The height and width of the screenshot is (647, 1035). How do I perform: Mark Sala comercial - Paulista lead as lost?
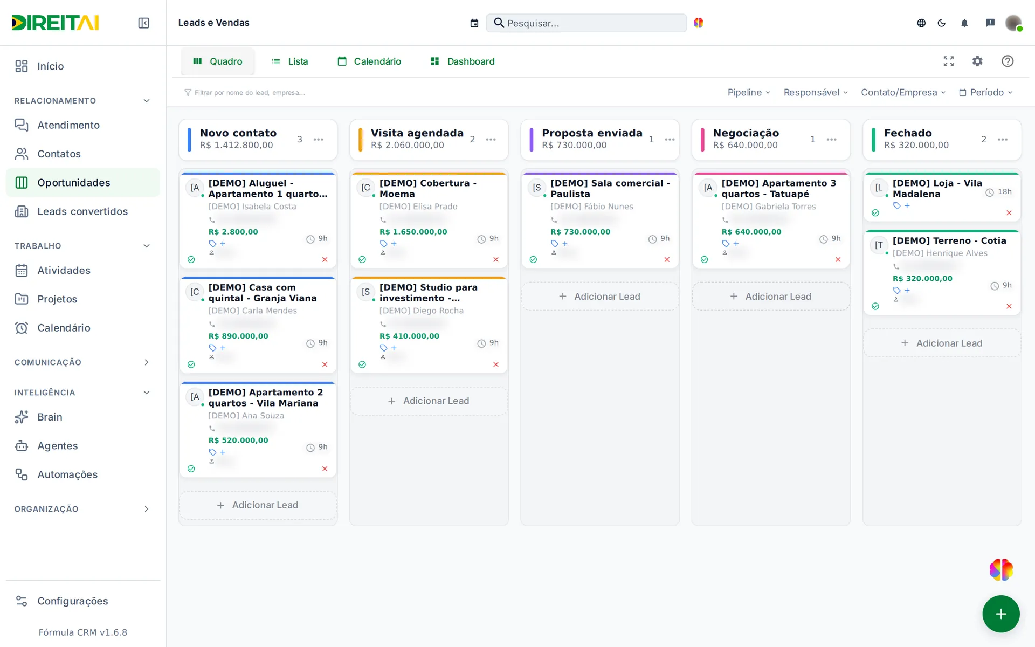[x=667, y=260]
